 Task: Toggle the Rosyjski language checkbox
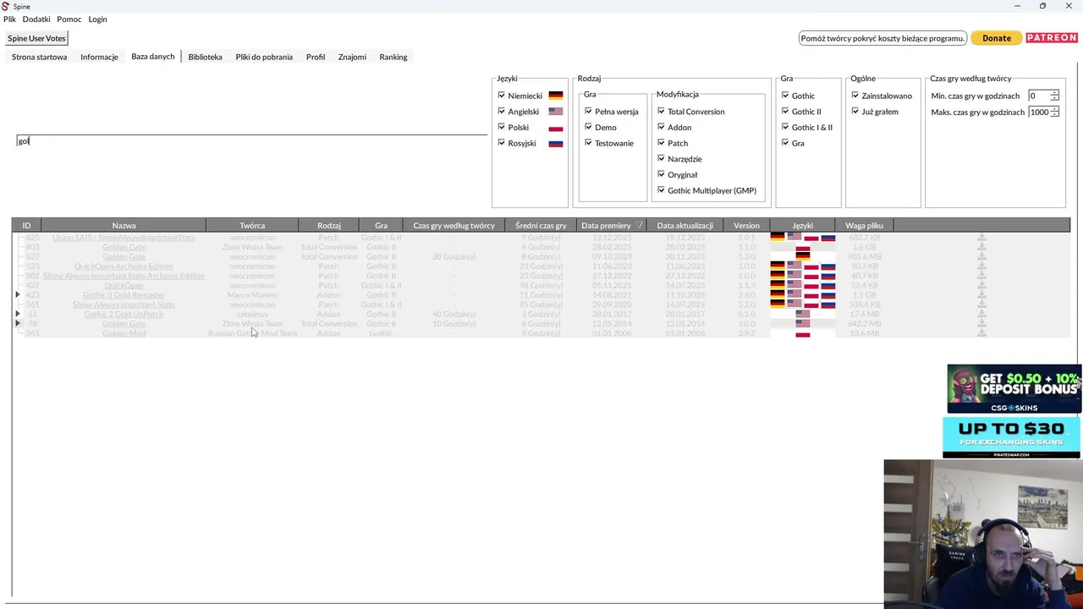502,143
